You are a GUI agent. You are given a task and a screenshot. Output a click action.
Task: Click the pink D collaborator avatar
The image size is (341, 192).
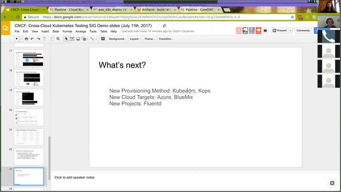(x=239, y=30)
